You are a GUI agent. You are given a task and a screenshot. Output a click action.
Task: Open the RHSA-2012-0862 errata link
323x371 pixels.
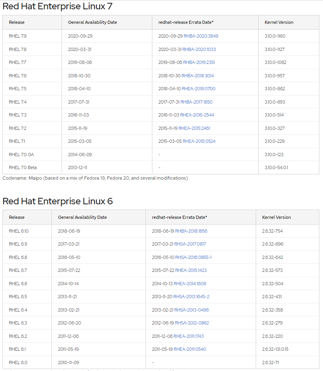click(192, 323)
